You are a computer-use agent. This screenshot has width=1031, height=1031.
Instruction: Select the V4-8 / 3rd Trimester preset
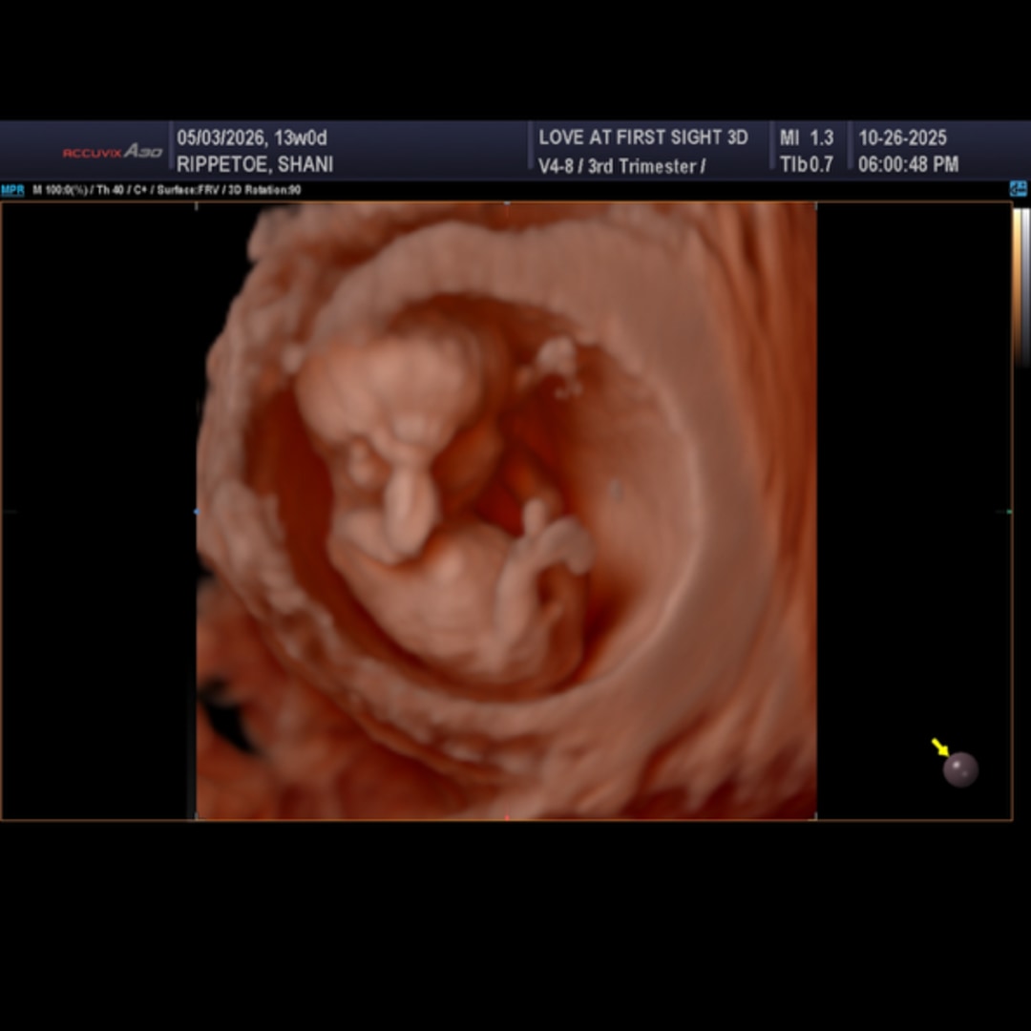coord(621,166)
